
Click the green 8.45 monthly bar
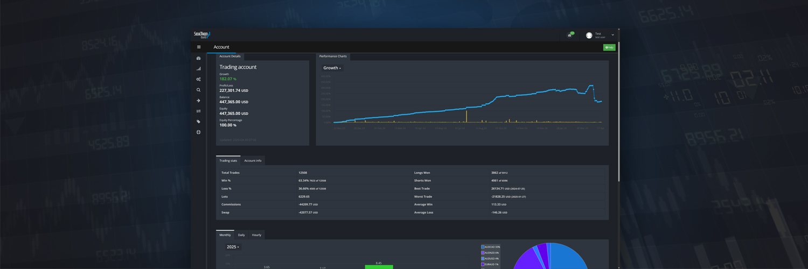click(x=379, y=267)
